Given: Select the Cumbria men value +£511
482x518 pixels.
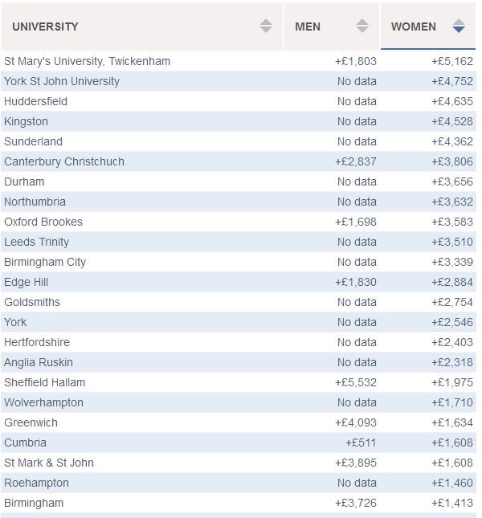Looking at the screenshot, I should 361,443.
